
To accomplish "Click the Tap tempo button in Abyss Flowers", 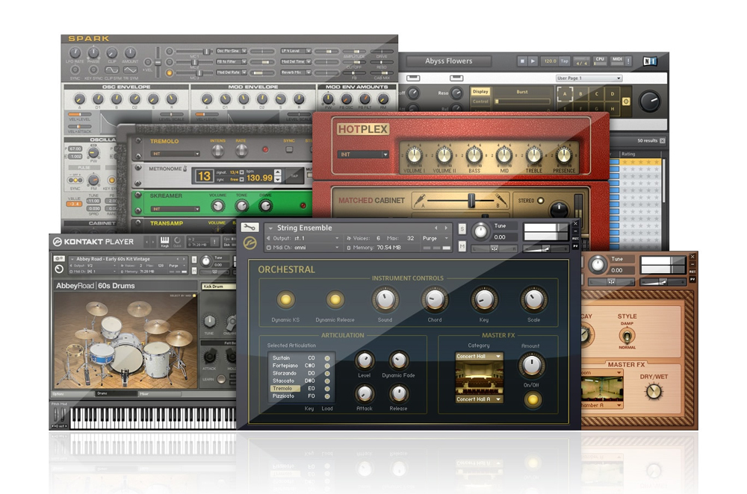I will click(x=565, y=61).
